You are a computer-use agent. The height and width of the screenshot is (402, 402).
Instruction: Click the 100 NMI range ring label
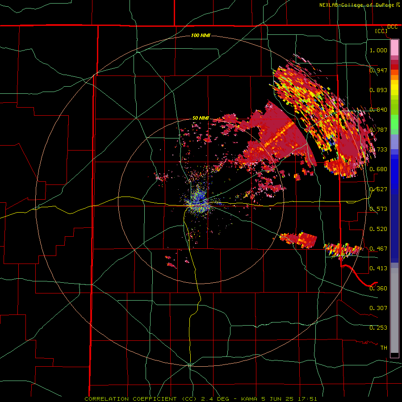tap(201, 35)
